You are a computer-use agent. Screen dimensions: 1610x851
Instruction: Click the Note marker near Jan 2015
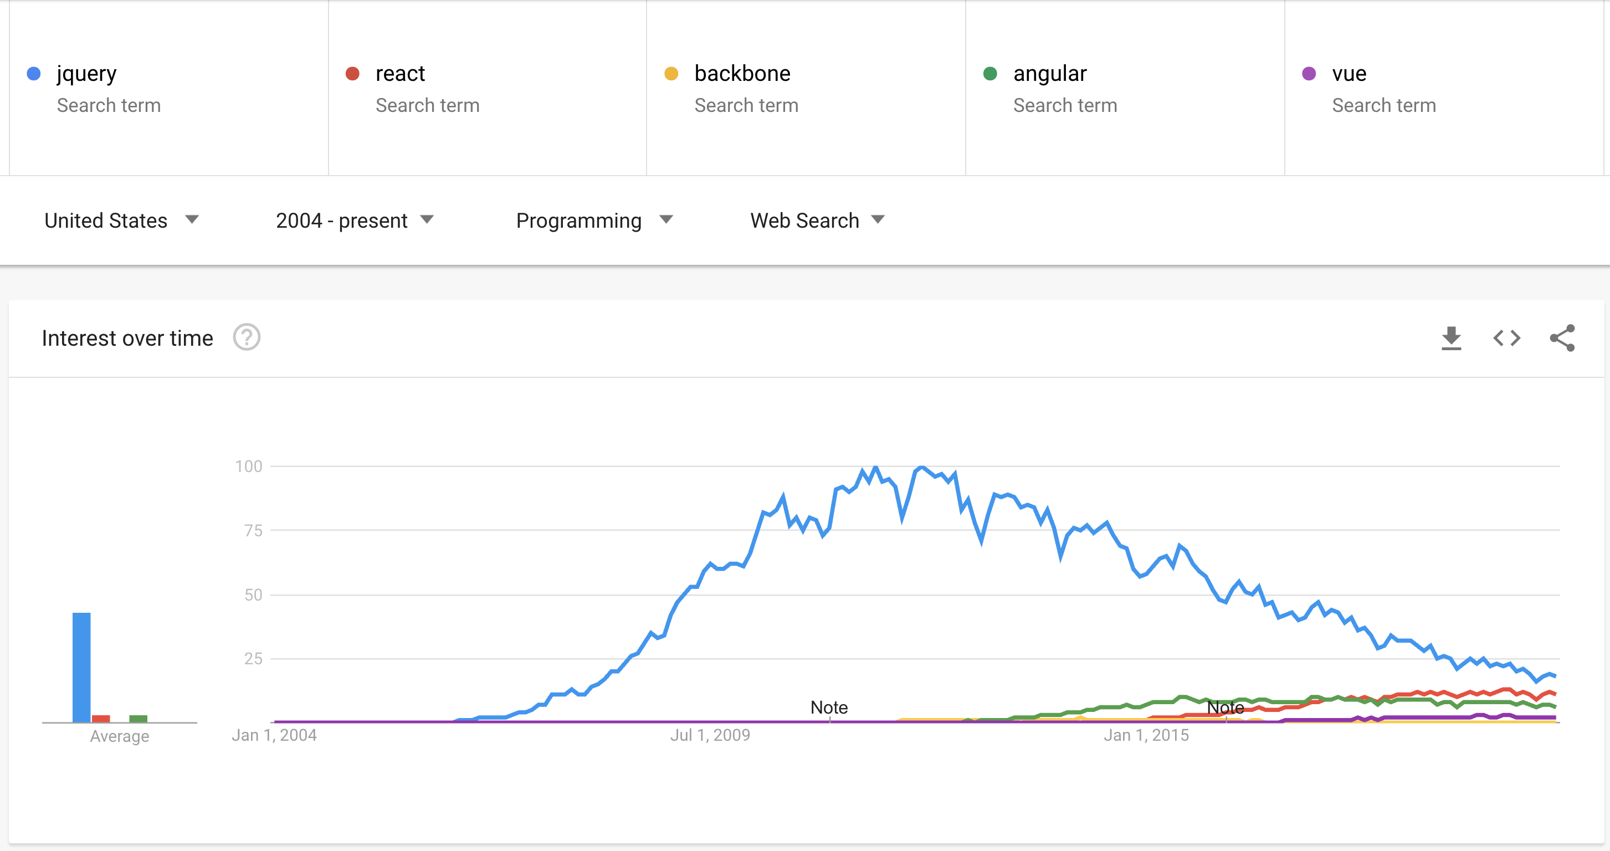pos(1225,708)
